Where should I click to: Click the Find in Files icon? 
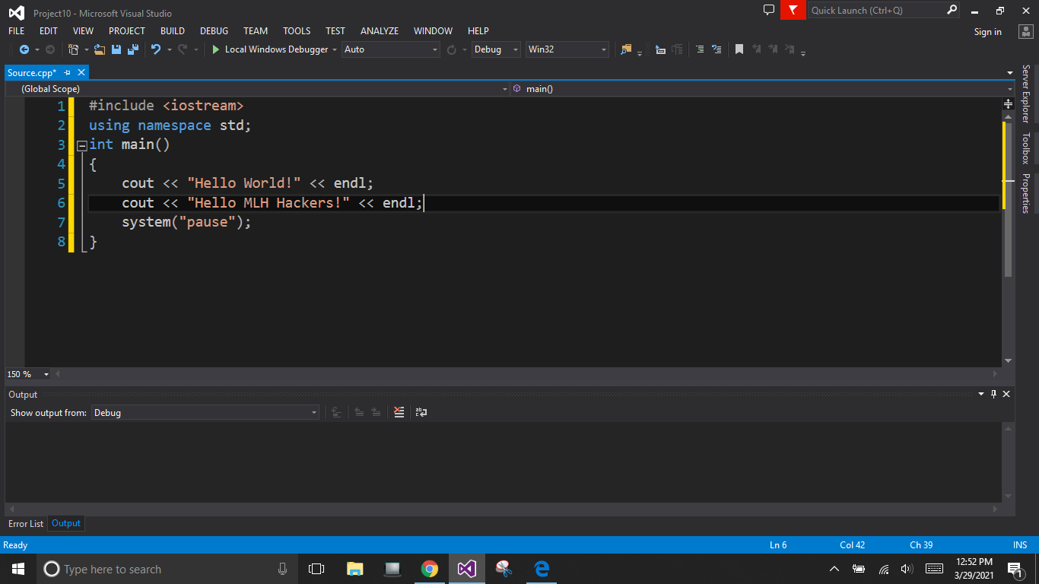(x=626, y=49)
